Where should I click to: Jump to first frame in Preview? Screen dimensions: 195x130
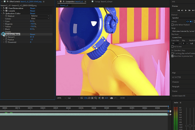coord(178,11)
